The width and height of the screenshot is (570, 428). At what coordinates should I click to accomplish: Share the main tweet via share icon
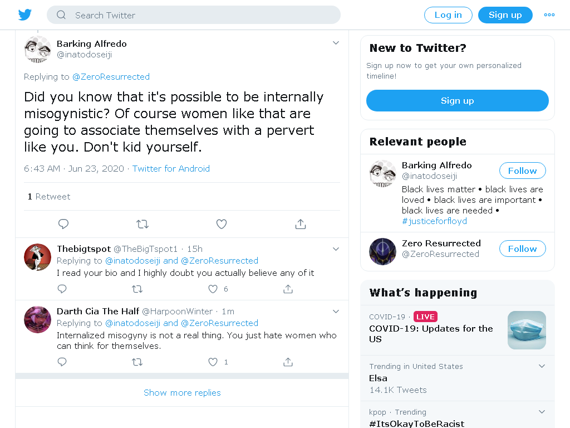click(x=300, y=224)
